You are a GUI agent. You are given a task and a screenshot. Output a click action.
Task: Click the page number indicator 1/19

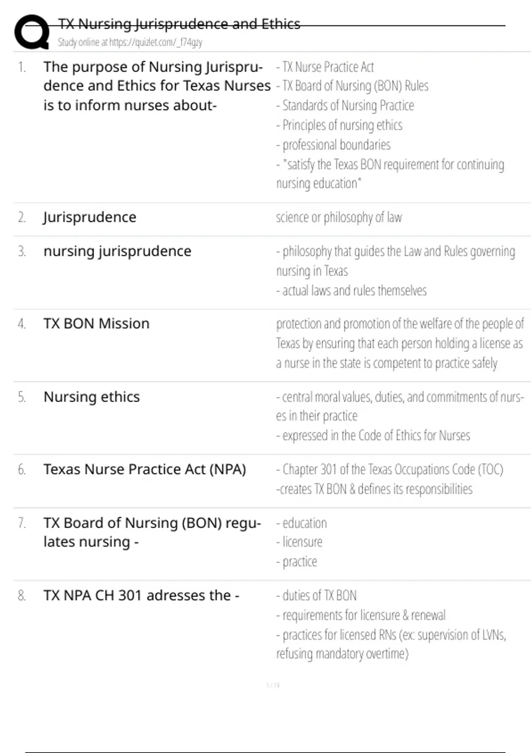tap(273, 685)
